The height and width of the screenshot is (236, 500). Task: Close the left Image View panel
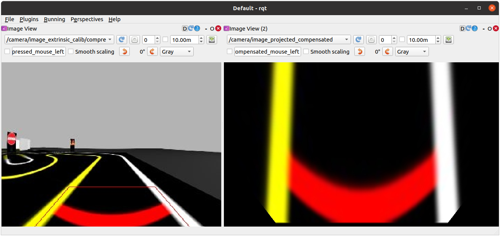(218, 28)
